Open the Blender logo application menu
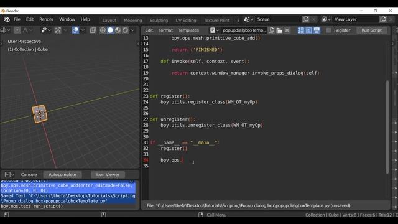 7,19
